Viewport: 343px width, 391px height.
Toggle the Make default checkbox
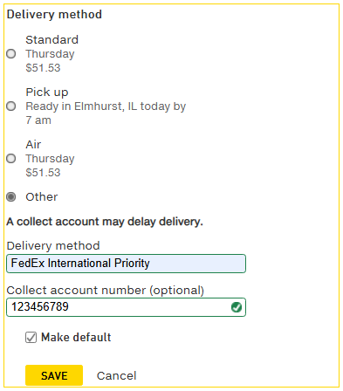(x=31, y=338)
